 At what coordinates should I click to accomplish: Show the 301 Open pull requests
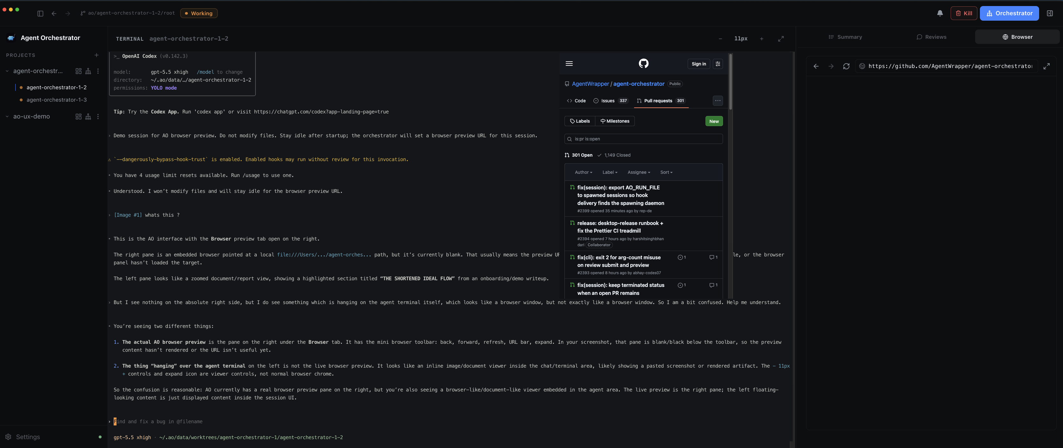coord(578,155)
